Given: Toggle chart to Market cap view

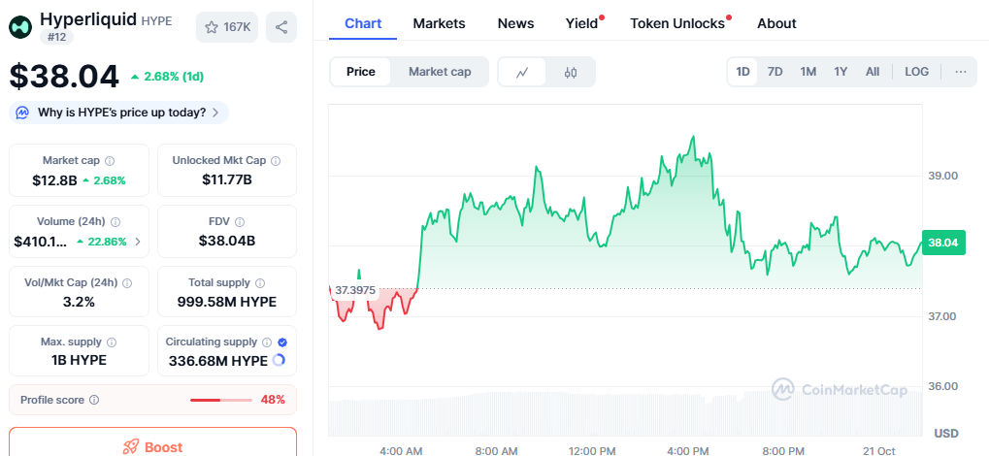Looking at the screenshot, I should (x=440, y=72).
